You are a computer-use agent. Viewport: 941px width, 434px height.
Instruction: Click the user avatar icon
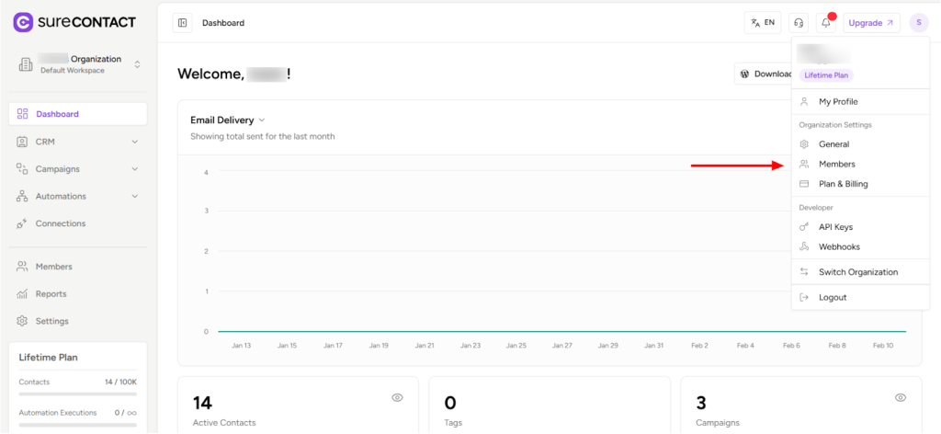click(918, 23)
